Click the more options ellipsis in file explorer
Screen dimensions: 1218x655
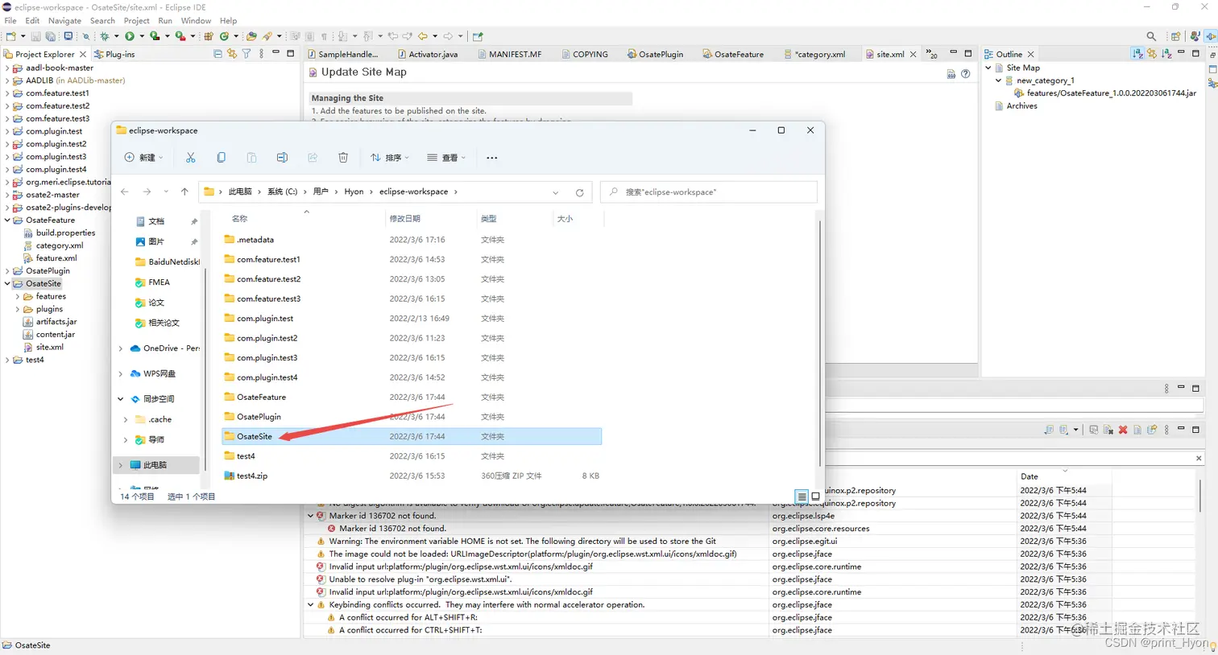coord(492,158)
